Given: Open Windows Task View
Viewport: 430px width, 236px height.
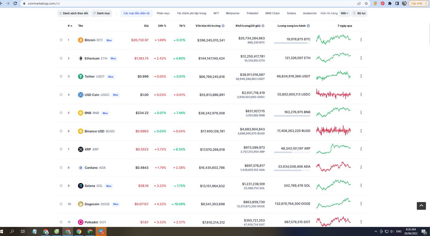Looking at the screenshot, I should coord(23,231).
